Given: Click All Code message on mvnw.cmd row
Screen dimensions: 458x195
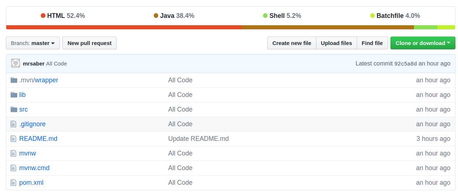Looking at the screenshot, I should (180, 168).
